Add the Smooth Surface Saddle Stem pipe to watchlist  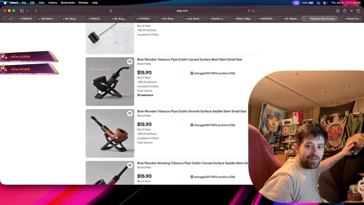tap(130, 114)
